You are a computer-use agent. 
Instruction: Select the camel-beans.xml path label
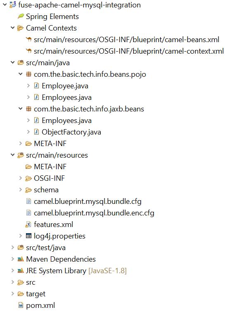point(126,40)
